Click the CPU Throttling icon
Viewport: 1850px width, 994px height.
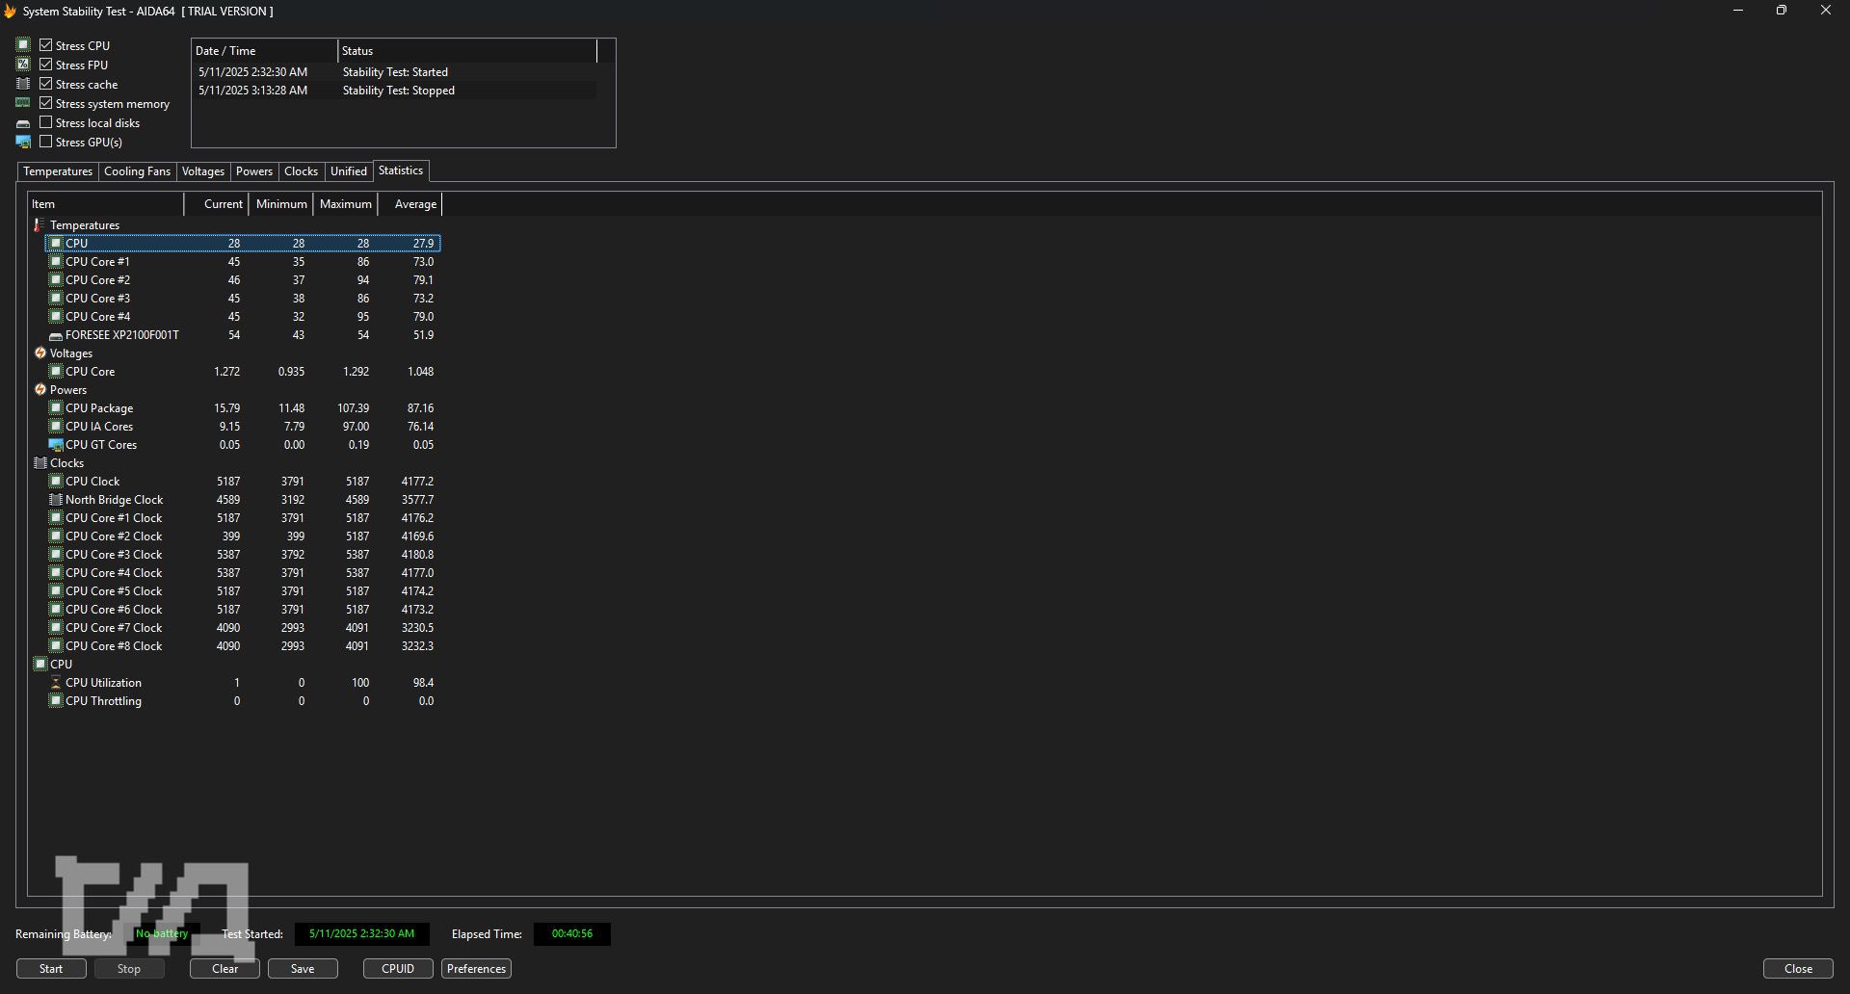56,700
